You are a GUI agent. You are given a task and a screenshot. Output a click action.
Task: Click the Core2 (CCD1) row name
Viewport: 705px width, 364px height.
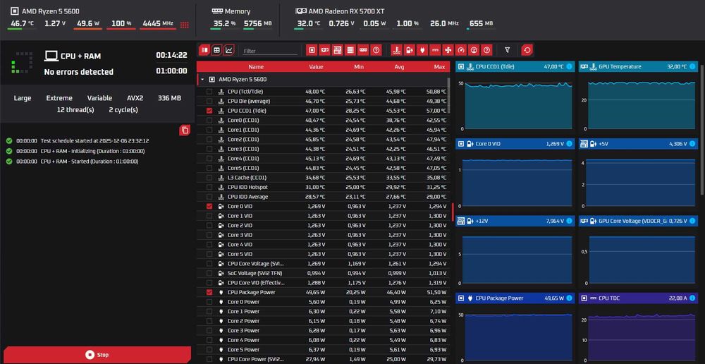pos(243,140)
